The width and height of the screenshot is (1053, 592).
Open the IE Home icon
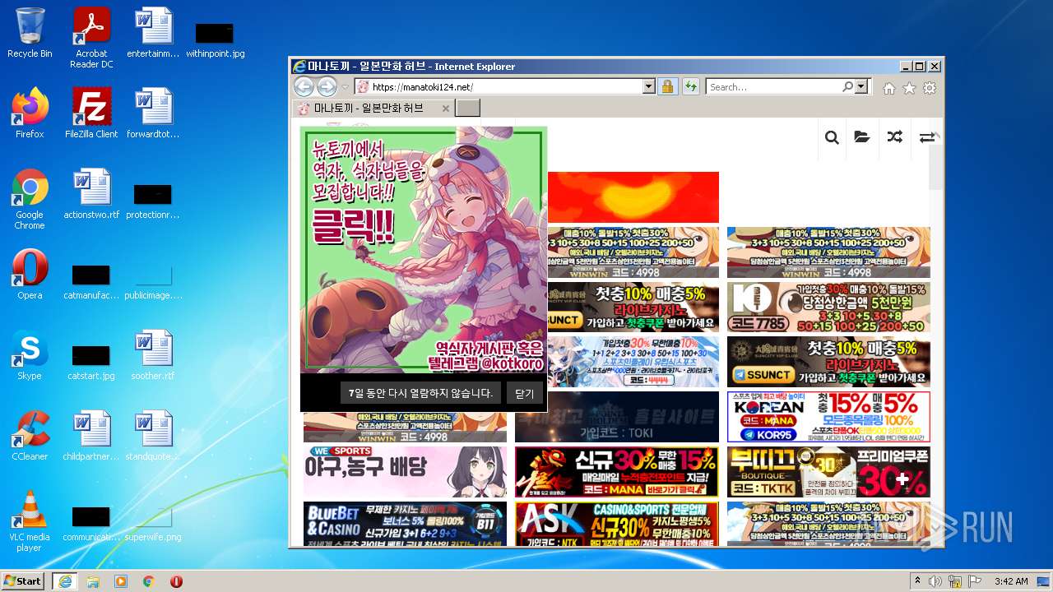click(x=889, y=88)
